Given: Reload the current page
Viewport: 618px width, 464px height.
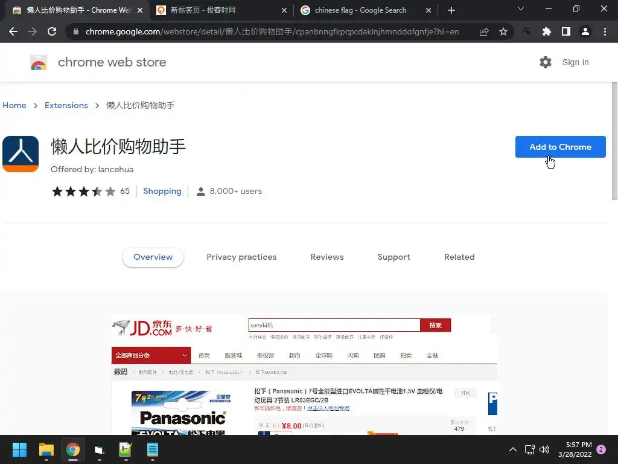Looking at the screenshot, I should [x=52, y=31].
